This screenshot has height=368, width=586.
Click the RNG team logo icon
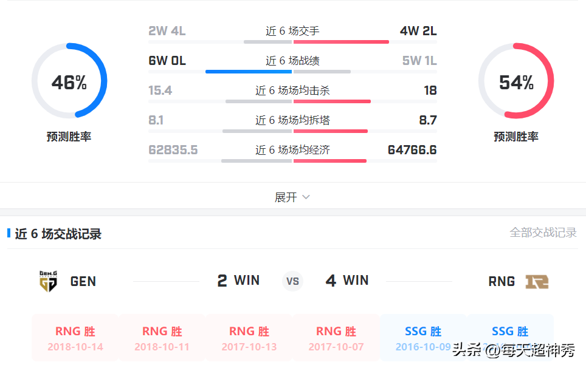click(x=537, y=282)
